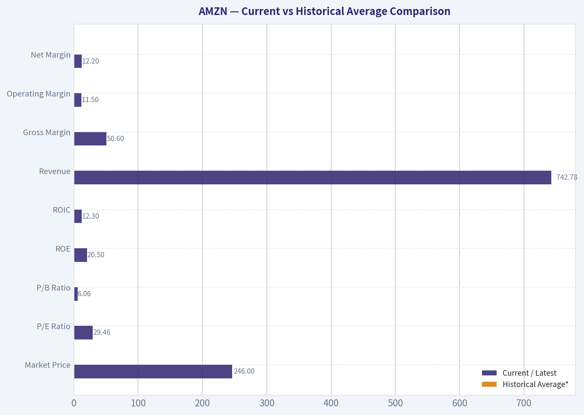Select the 'ROE' axis label

(63, 249)
